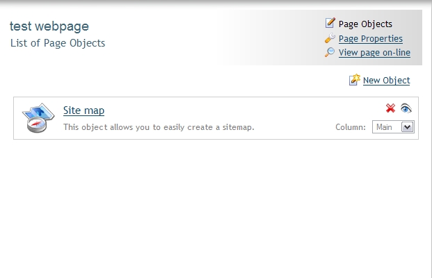
Task: Click the test webpage heading
Action: (49, 26)
